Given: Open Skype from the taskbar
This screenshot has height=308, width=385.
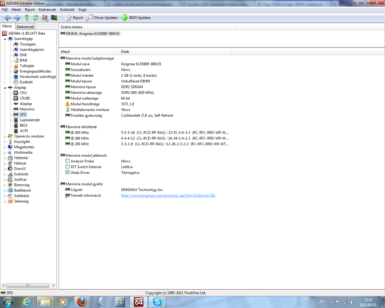Looking at the screenshot, I should coord(157,302).
